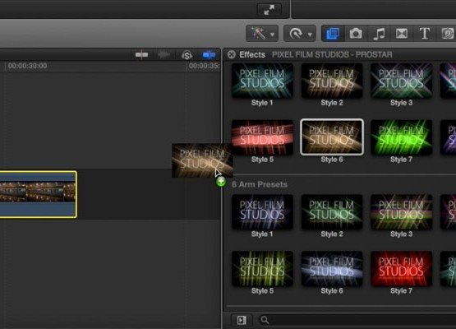Click the magic wand enhancement icon
456x329 pixels.
point(258,33)
